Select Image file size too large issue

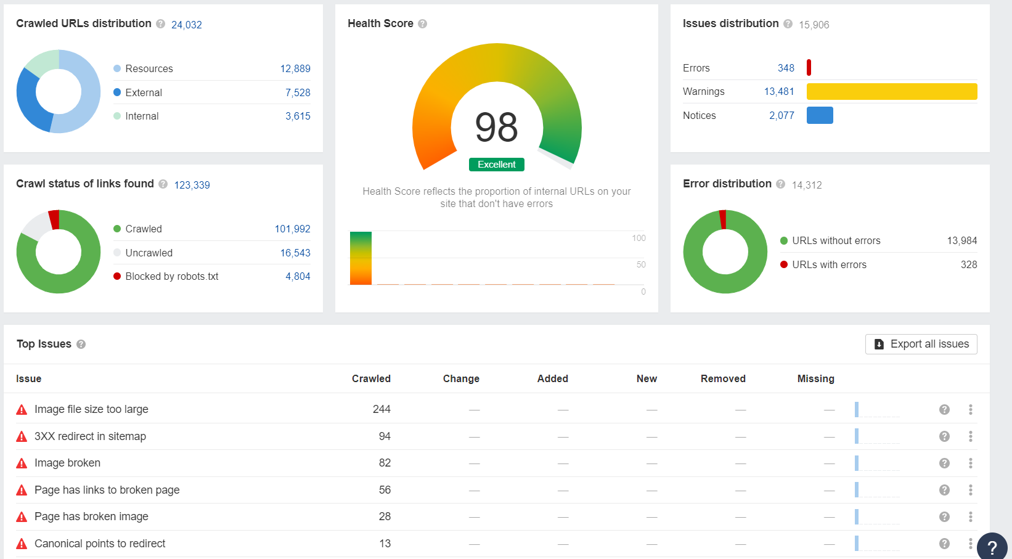pyautogui.click(x=91, y=409)
